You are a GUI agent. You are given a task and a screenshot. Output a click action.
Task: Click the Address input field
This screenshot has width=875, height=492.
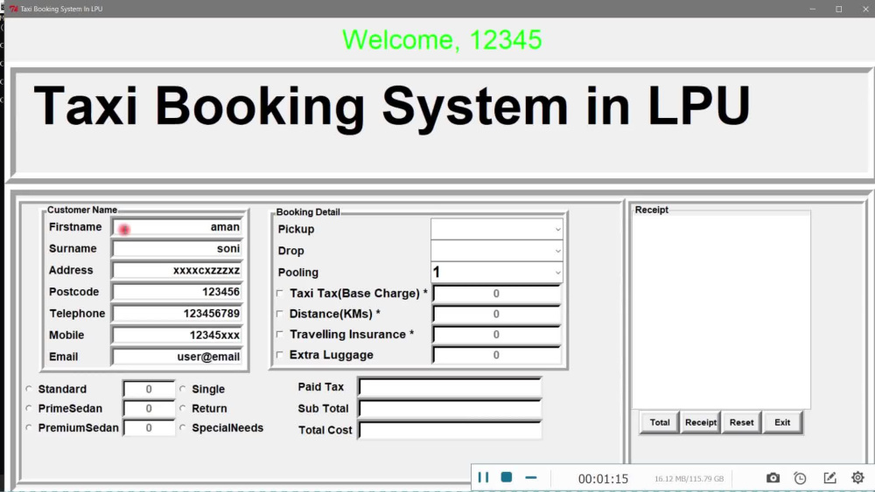pos(178,270)
